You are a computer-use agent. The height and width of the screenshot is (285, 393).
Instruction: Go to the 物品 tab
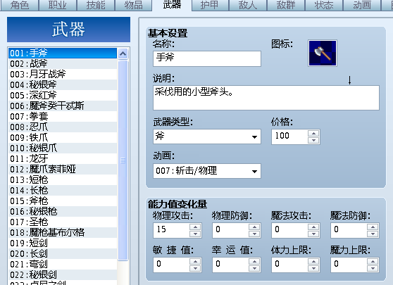(133, 5)
